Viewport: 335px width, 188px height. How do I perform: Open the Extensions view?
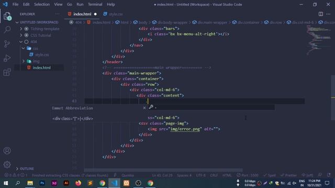click(7, 72)
